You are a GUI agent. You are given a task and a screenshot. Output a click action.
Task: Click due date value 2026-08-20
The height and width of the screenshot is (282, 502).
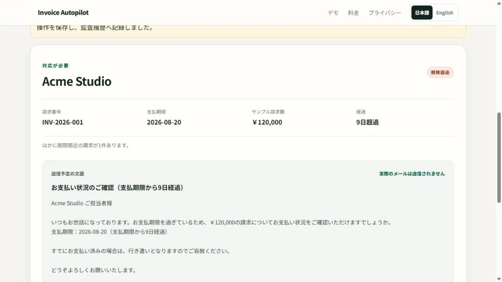pyautogui.click(x=164, y=122)
